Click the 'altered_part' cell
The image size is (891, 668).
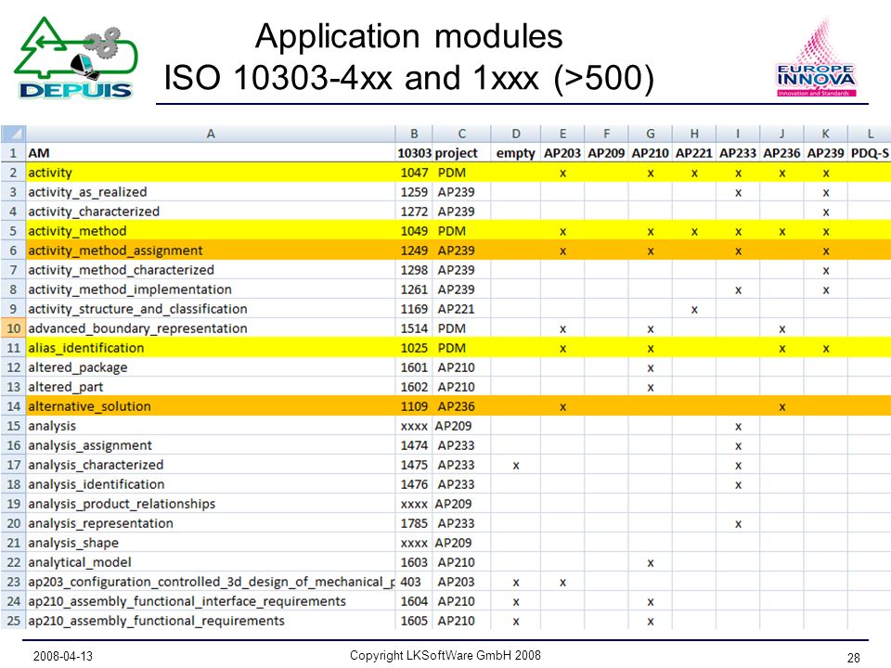[211, 387]
